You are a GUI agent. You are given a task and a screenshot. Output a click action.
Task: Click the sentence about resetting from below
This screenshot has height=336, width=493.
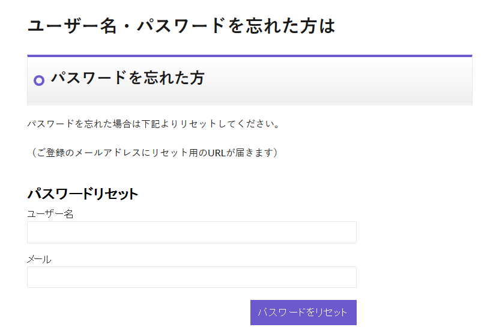153,124
